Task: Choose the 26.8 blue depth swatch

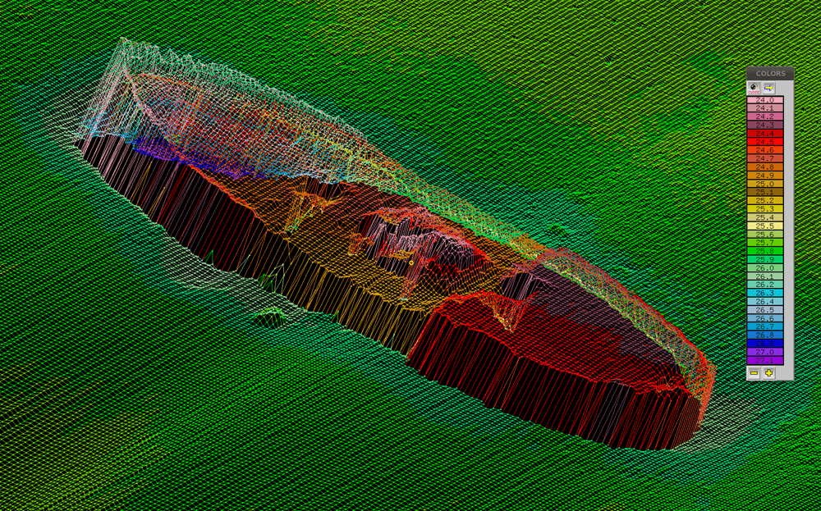Action: [x=765, y=335]
